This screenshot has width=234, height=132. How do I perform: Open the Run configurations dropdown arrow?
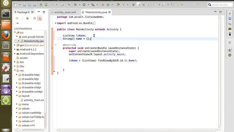[x=88, y=5]
